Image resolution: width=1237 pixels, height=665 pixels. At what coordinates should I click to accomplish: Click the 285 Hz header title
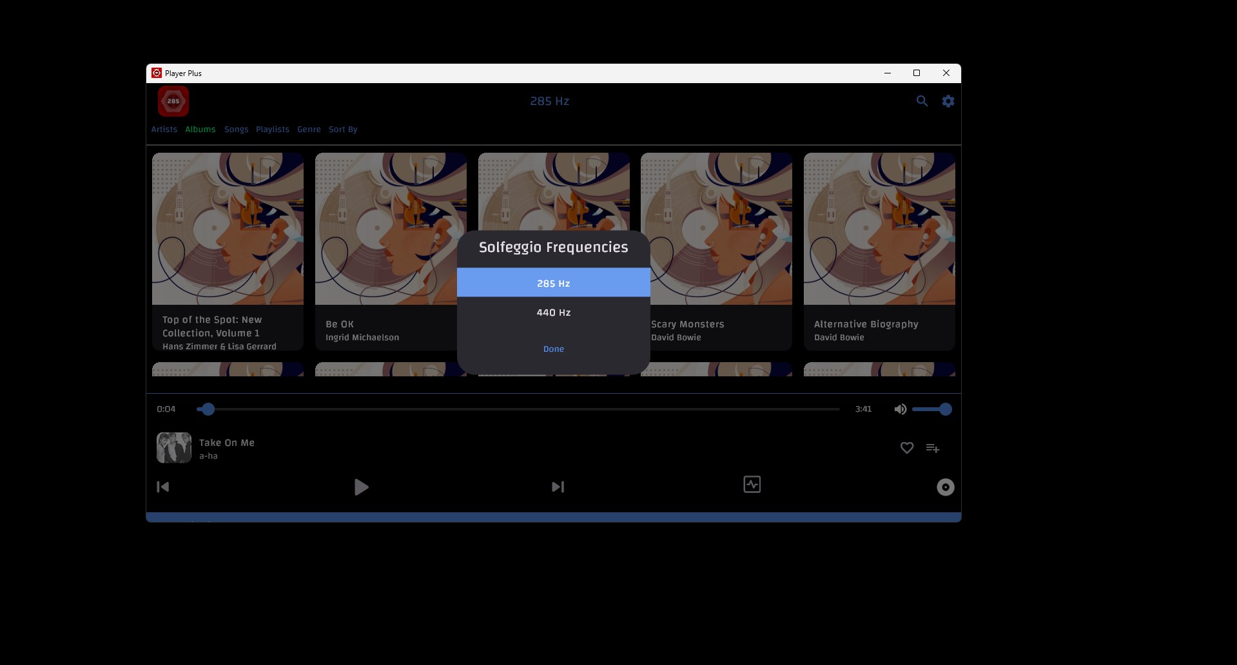click(x=550, y=101)
